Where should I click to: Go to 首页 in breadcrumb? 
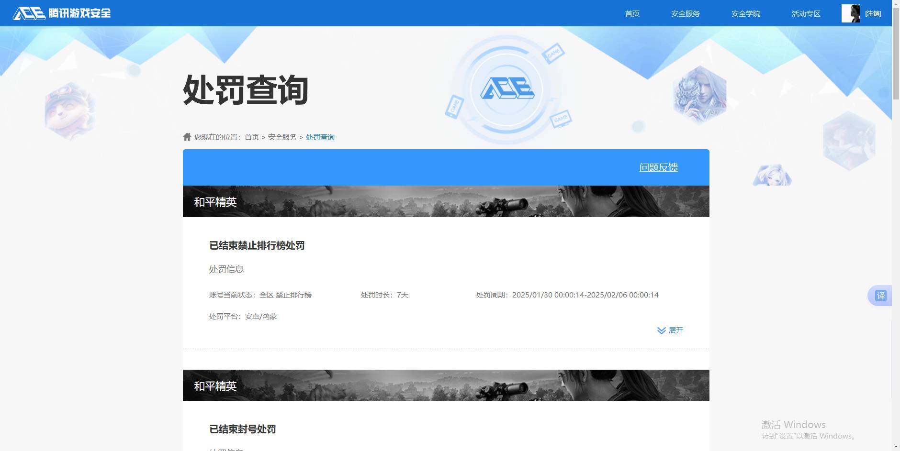pos(251,137)
